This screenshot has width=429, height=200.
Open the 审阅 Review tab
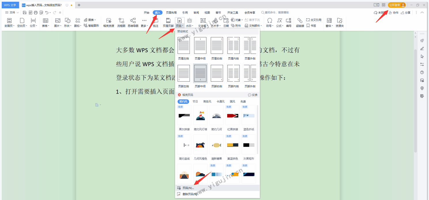pyautogui.click(x=196, y=13)
